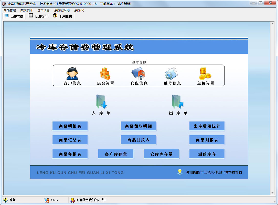Open 品名设置 boxes icon
Screen dimensions: 278x205
click(x=105, y=74)
